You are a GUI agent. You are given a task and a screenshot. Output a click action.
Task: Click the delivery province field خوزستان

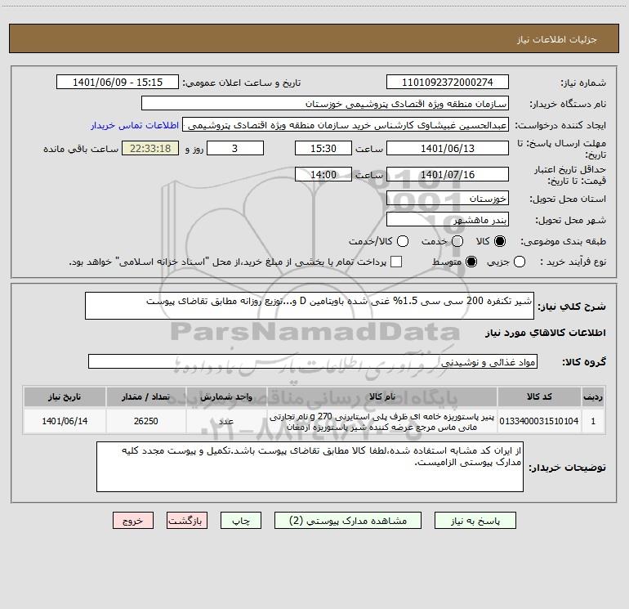(x=448, y=198)
